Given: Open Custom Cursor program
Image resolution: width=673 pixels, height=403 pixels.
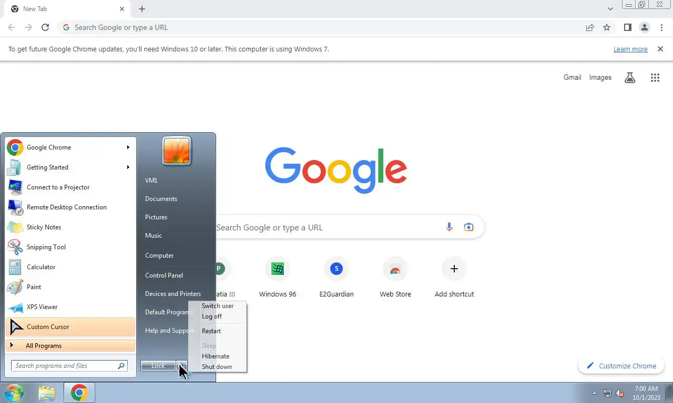Looking at the screenshot, I should click(x=70, y=327).
